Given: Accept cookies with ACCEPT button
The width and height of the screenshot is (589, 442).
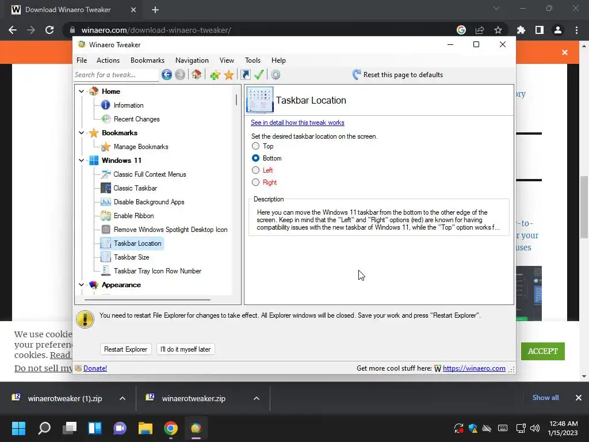Looking at the screenshot, I should coord(543,351).
